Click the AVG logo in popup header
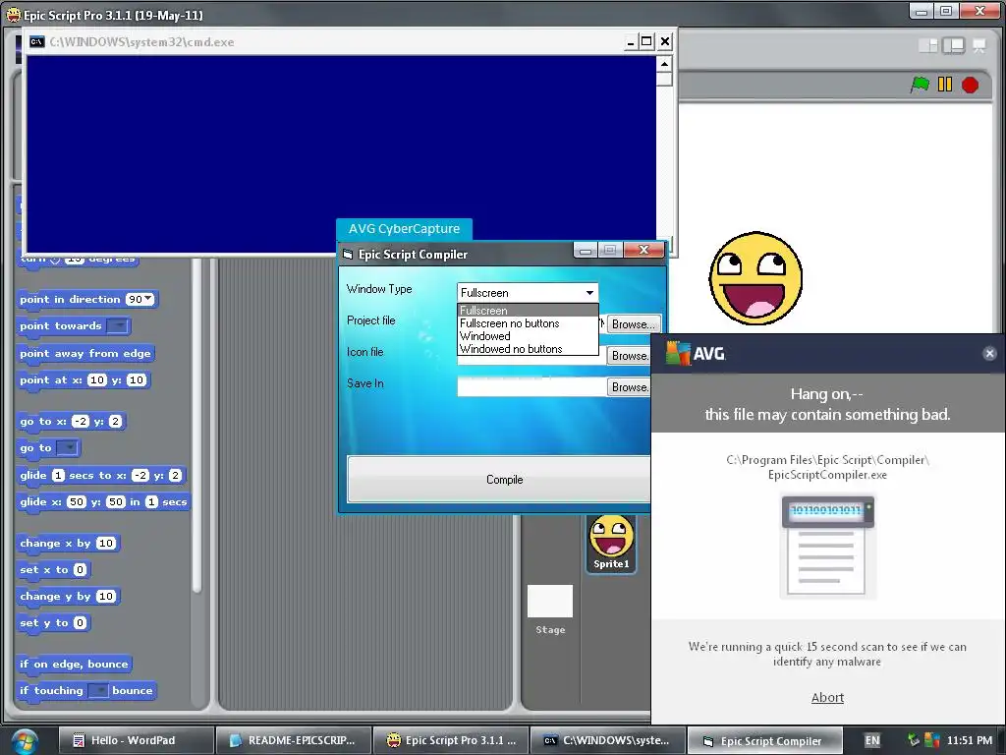The height and width of the screenshot is (755, 1006). click(696, 353)
